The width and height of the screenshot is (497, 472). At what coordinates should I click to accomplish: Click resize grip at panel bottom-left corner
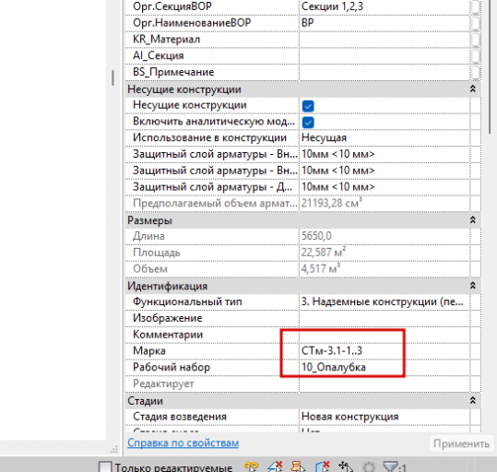click(x=113, y=449)
